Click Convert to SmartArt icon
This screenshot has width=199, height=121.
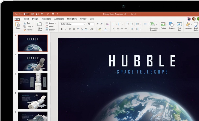coord(152,24)
